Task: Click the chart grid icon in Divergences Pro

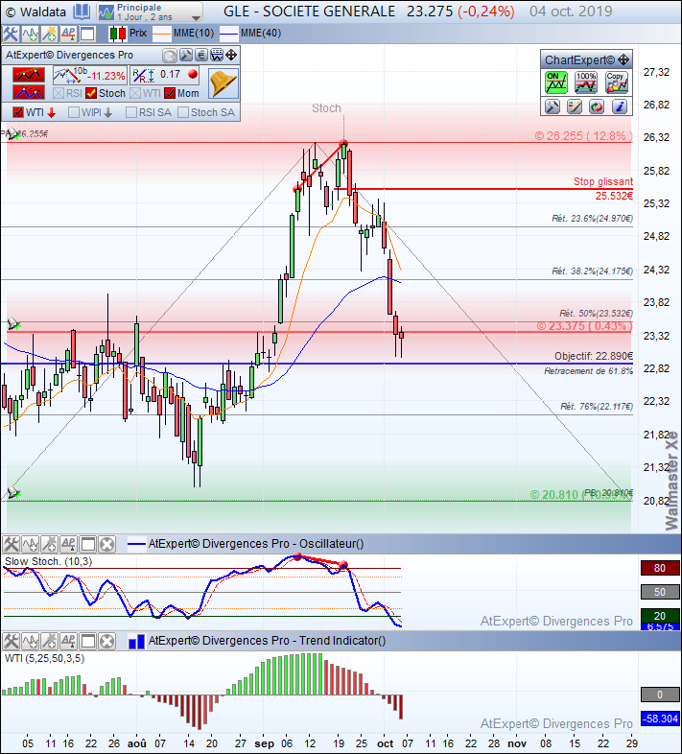Action: pyautogui.click(x=217, y=56)
